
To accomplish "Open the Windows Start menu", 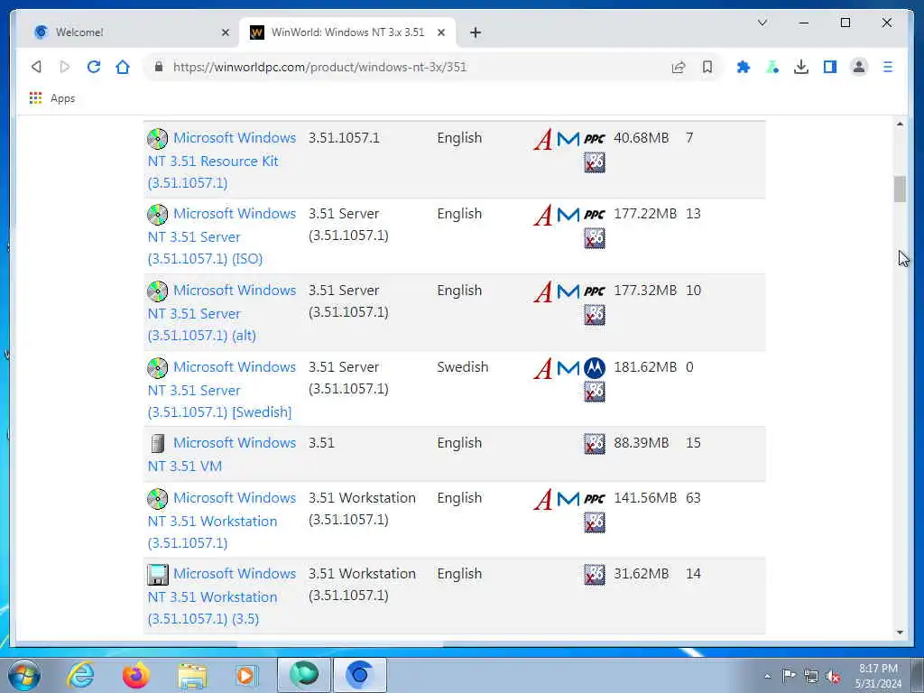I will coord(24,675).
